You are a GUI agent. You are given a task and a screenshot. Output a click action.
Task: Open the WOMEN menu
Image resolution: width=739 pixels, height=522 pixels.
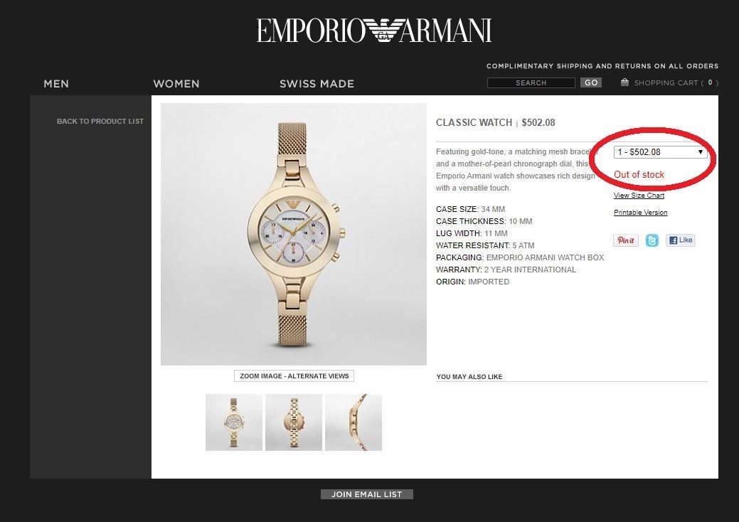176,84
